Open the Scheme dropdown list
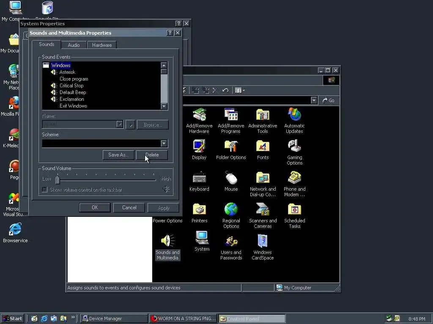The image size is (433, 324). 164,143
